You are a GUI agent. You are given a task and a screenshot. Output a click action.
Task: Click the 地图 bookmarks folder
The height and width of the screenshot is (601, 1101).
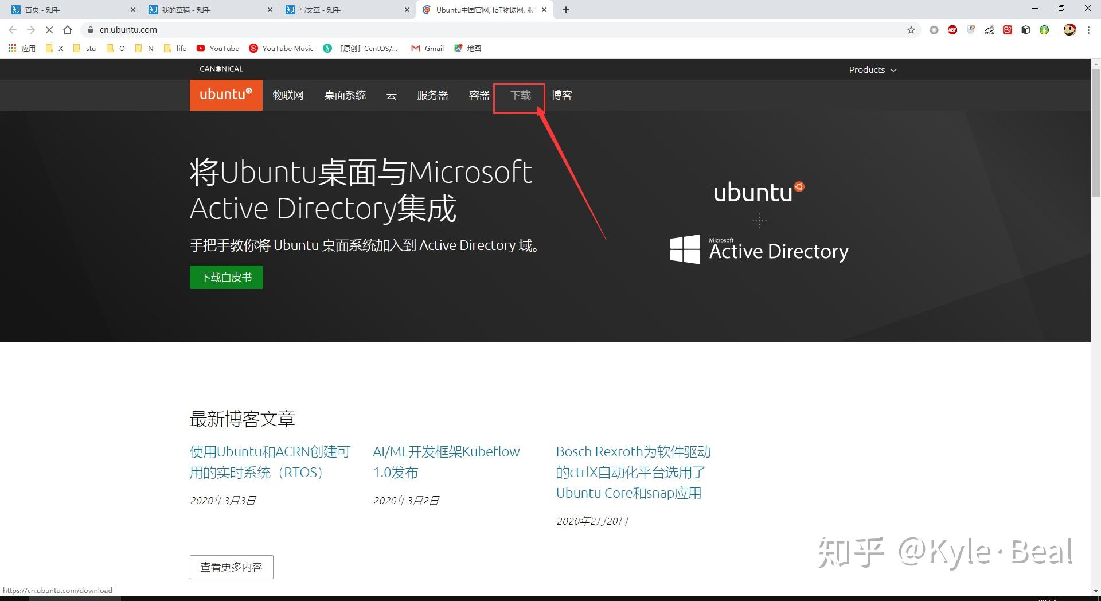(x=467, y=48)
